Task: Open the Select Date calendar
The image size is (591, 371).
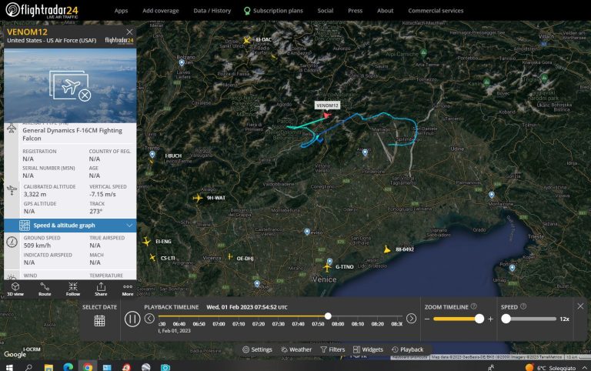Action: tap(99, 320)
